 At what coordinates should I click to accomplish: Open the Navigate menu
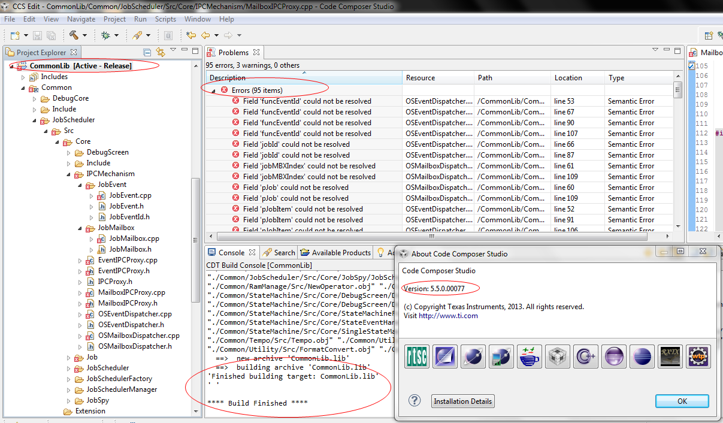pyautogui.click(x=81, y=19)
